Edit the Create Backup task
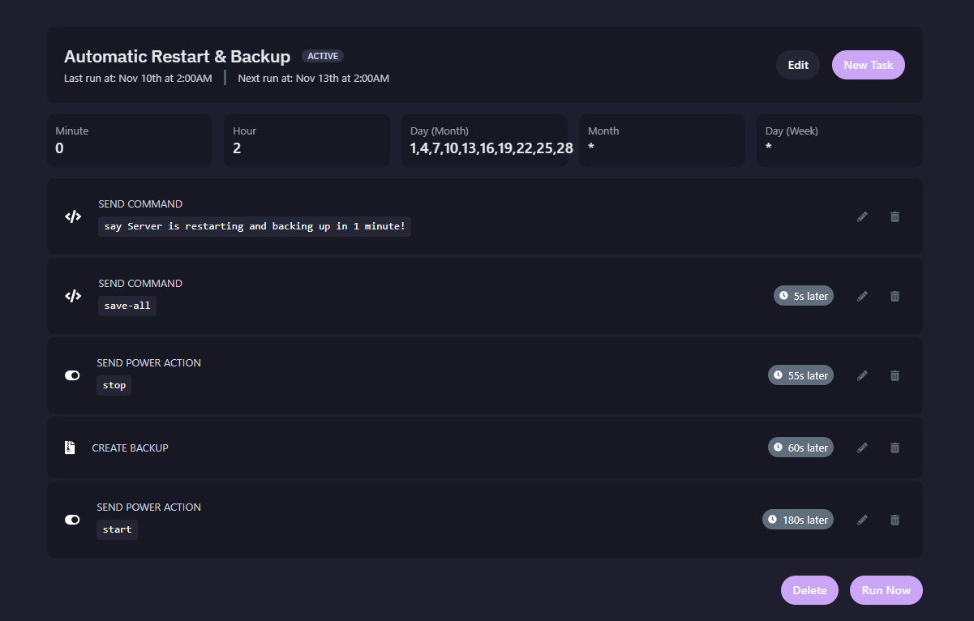 862,448
